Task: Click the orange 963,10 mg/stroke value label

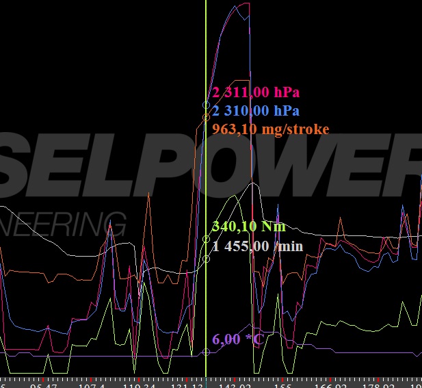Action: click(270, 129)
